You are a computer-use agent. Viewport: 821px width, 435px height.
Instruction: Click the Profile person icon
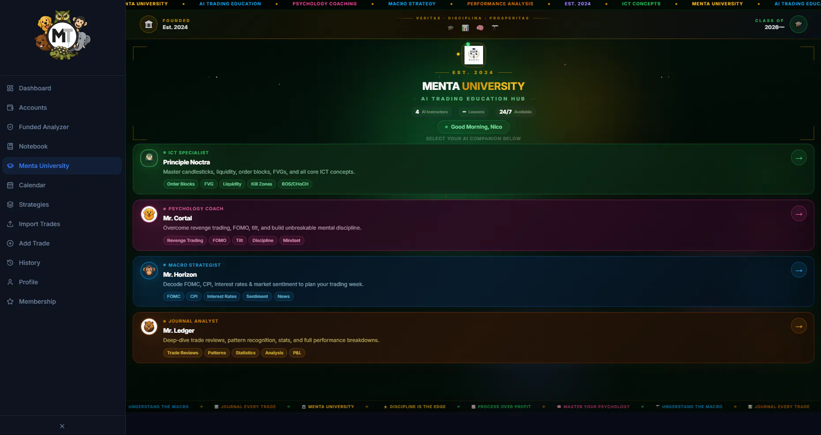click(10, 282)
